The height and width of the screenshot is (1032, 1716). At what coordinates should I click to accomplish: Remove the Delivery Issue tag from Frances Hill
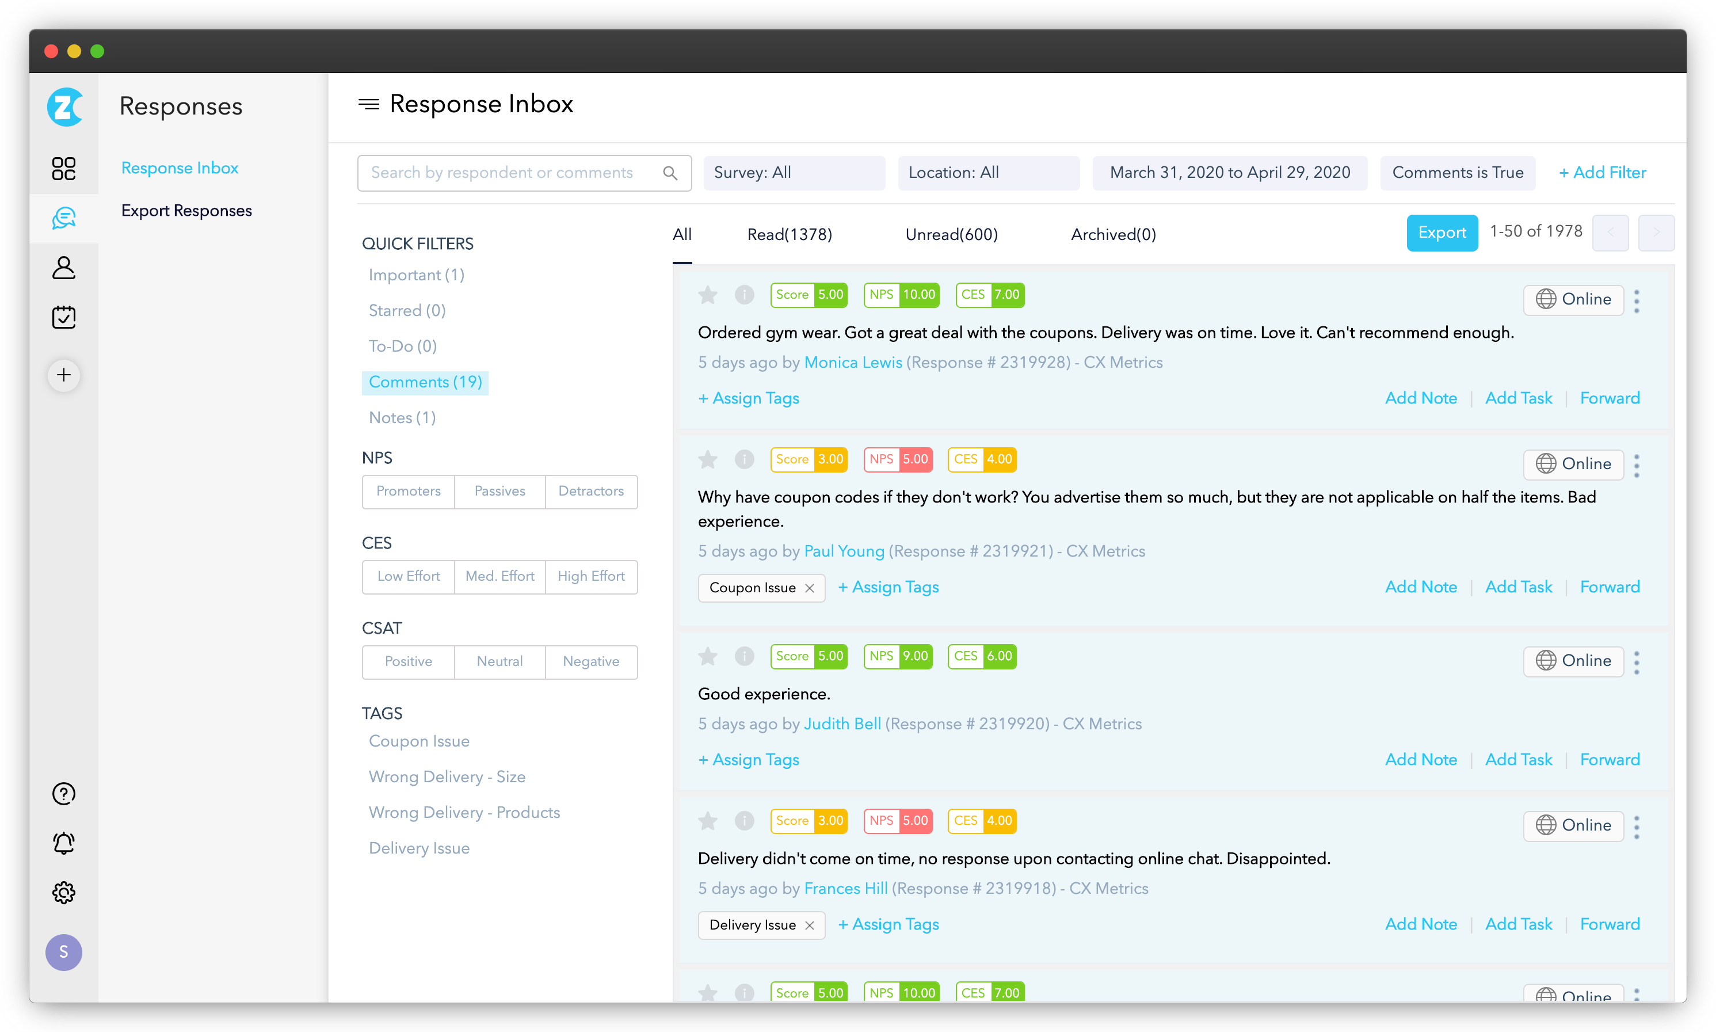(x=809, y=926)
